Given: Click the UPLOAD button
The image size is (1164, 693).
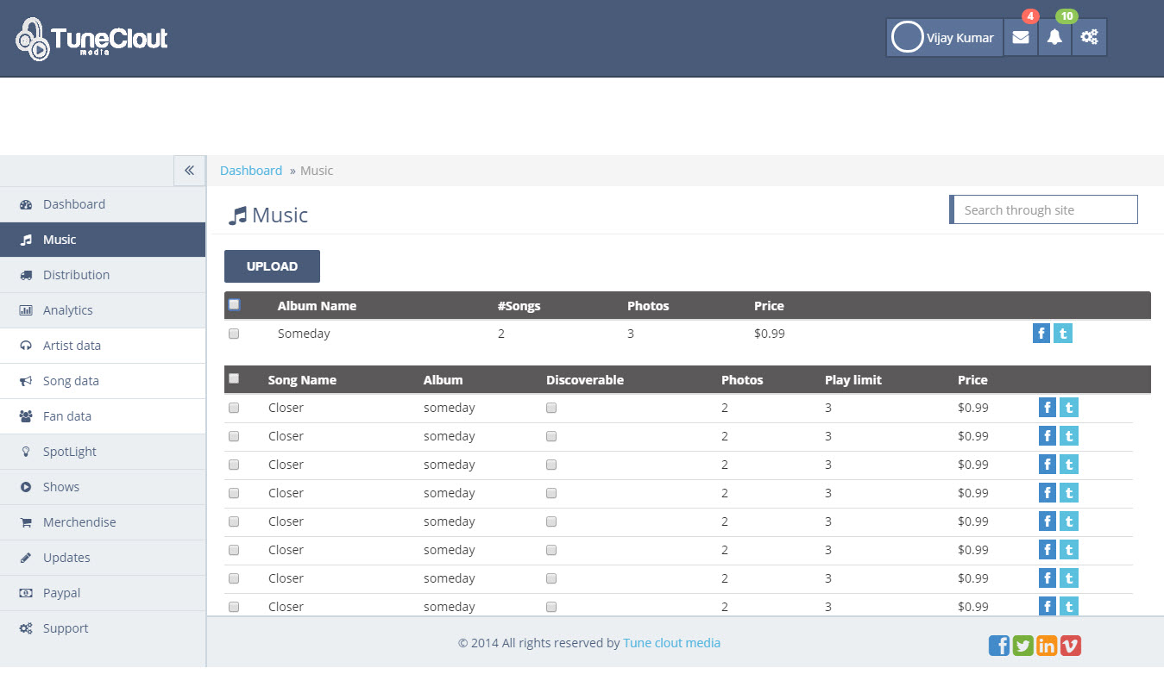Looking at the screenshot, I should [x=272, y=266].
